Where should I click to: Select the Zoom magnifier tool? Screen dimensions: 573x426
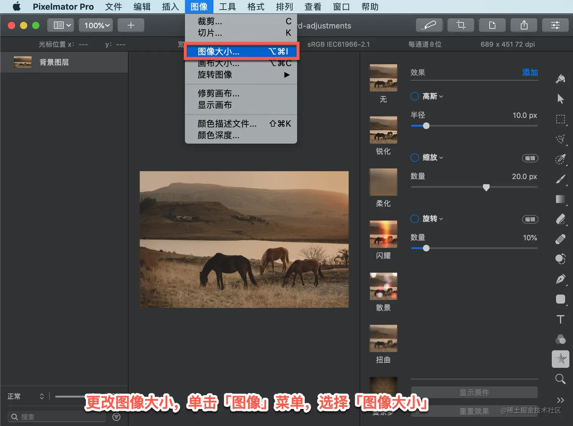coord(560,379)
